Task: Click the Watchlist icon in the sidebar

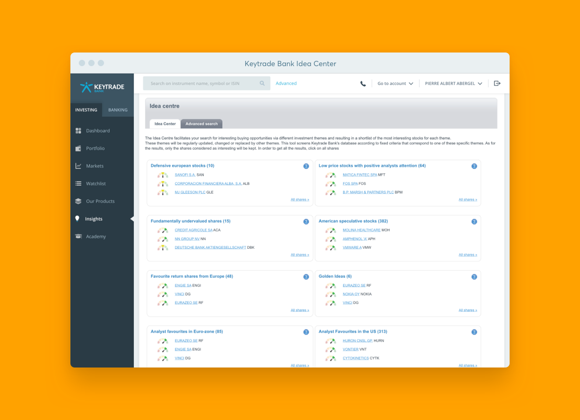Action: coord(77,183)
